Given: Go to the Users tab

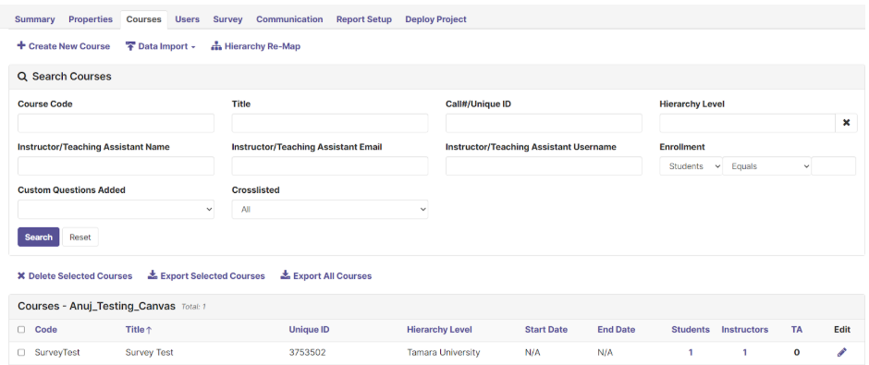Looking at the screenshot, I should 188,18.
